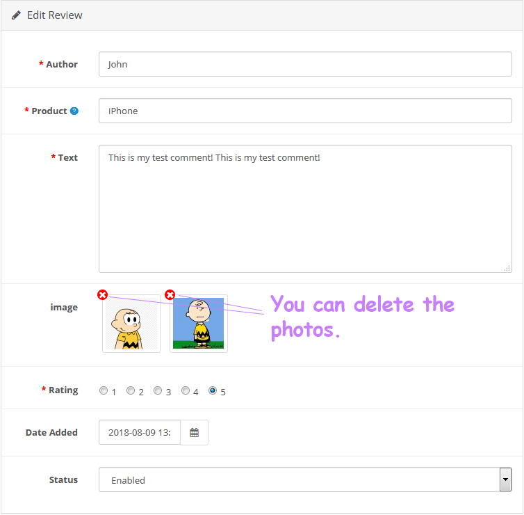This screenshot has height=515, width=524.
Task: Grab the text area resize handle
Action: (507, 269)
